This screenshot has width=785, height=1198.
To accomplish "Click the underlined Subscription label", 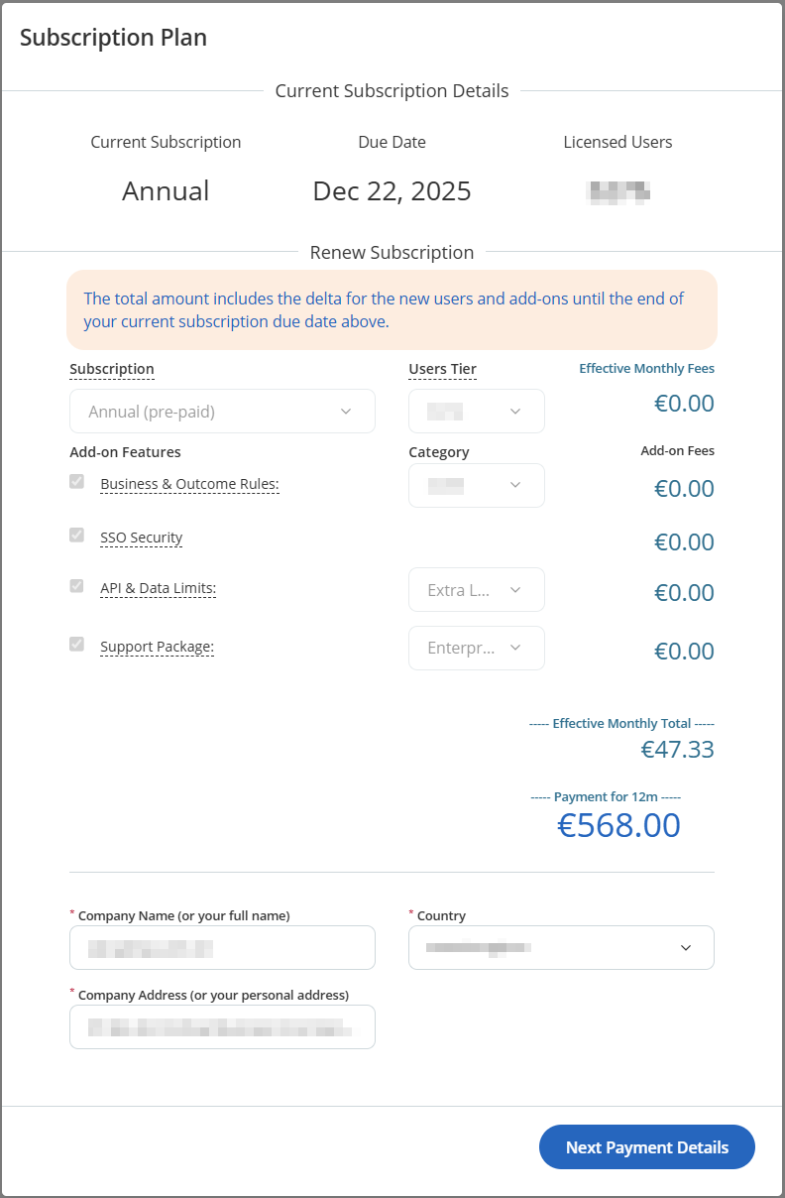I will coord(111,369).
